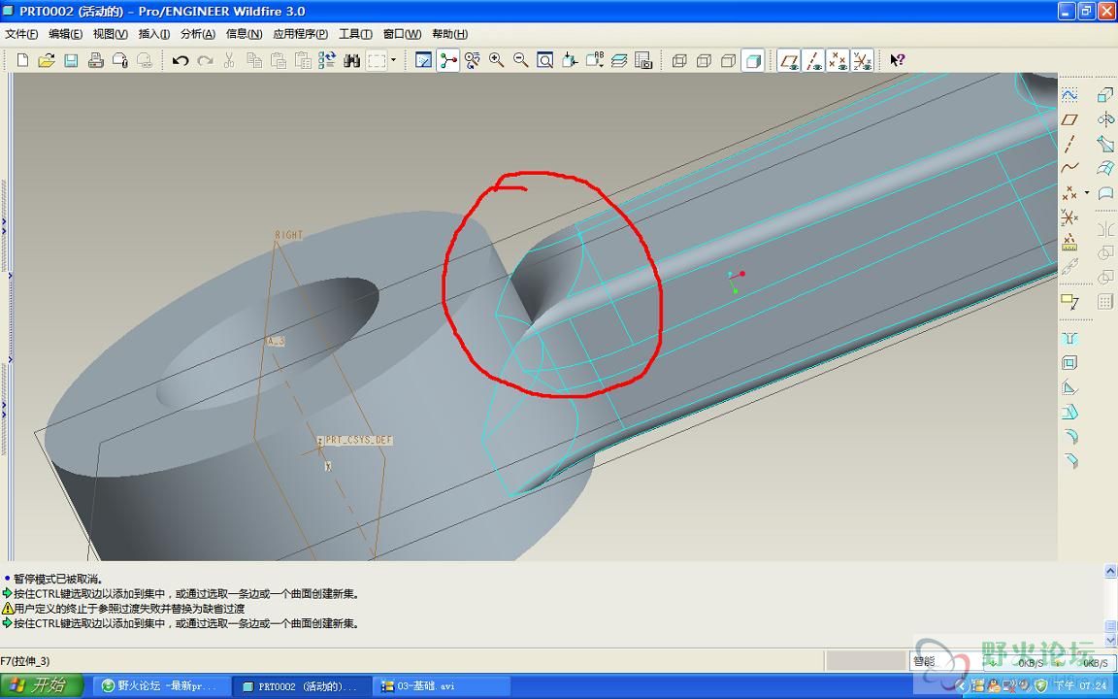Open the Find binoculars tool
This screenshot has height=699, width=1118.
tap(351, 60)
